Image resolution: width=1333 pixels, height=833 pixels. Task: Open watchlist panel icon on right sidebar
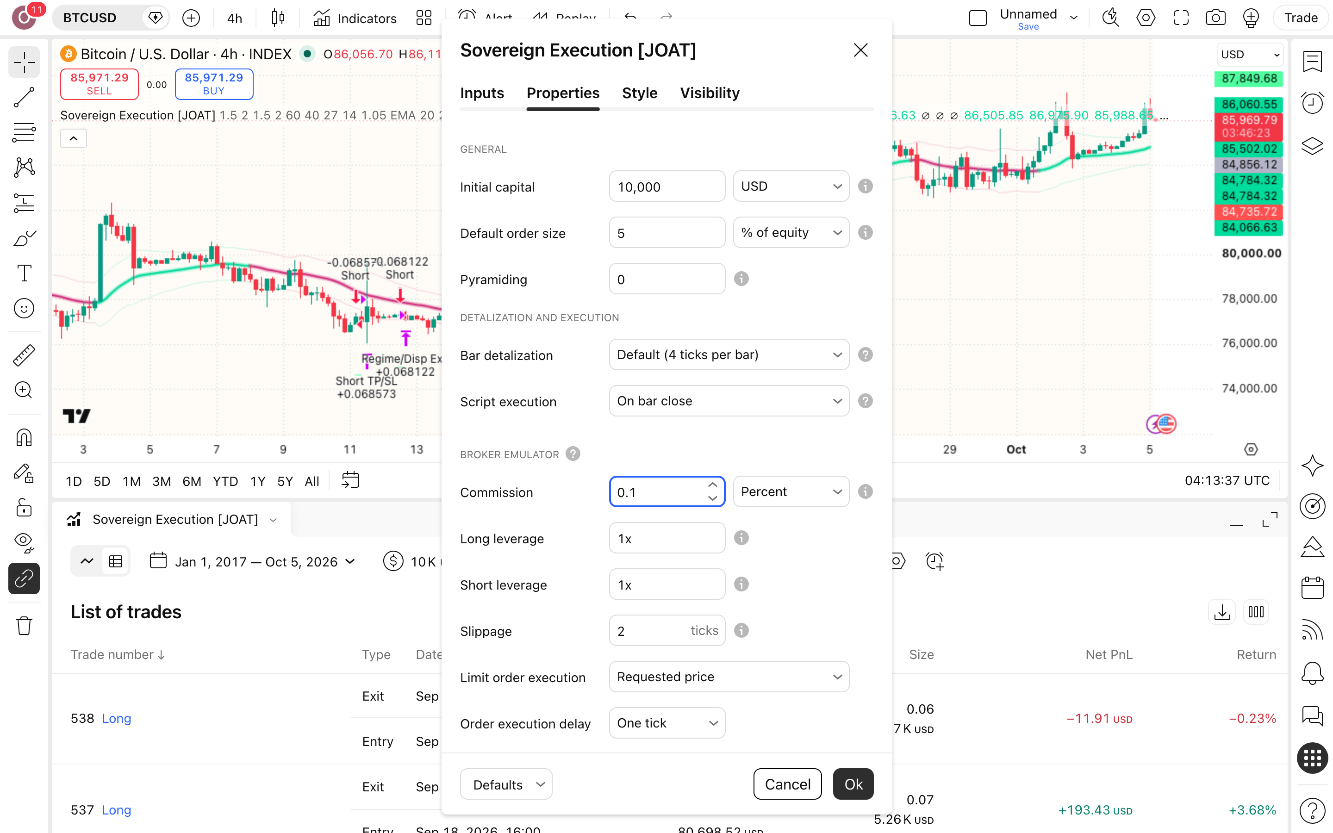pyautogui.click(x=1312, y=62)
